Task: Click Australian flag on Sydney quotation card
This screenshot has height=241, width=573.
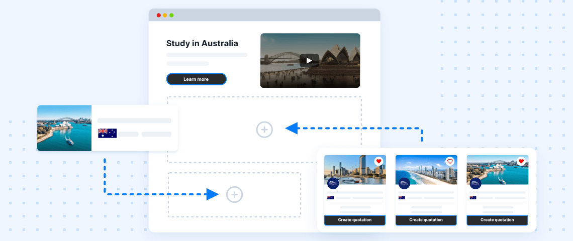Action: coord(473,197)
